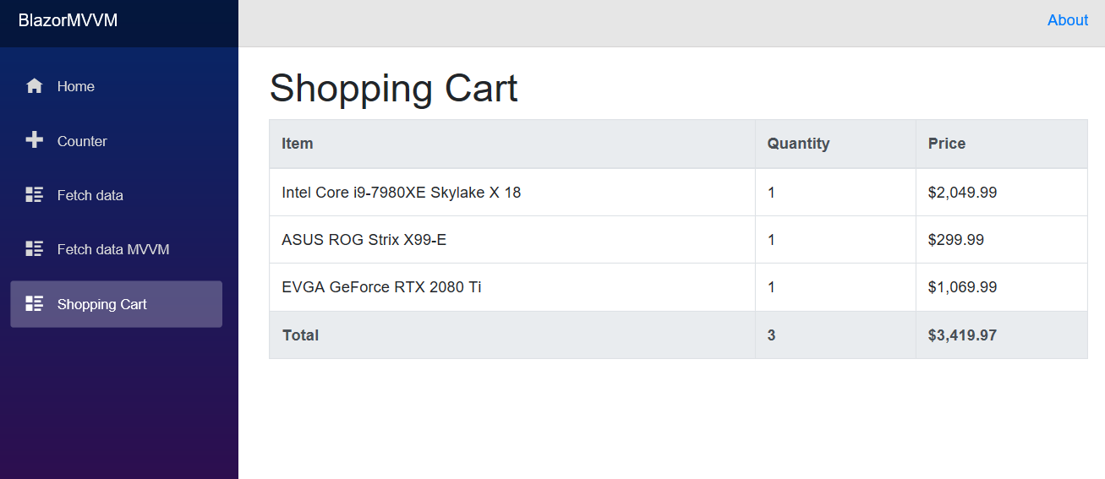Click the Fetch data MVVM list icon
Image resolution: width=1105 pixels, height=479 pixels.
tap(35, 249)
